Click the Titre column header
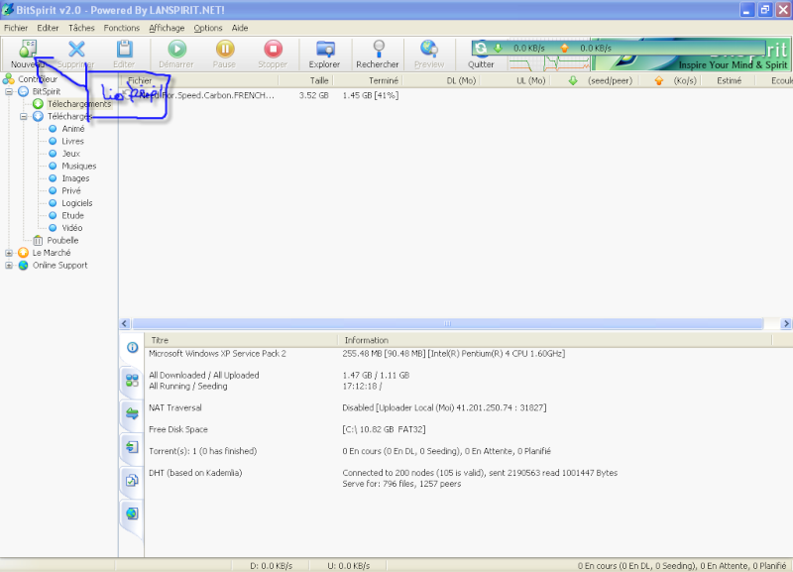The image size is (793, 572). pyautogui.click(x=242, y=340)
